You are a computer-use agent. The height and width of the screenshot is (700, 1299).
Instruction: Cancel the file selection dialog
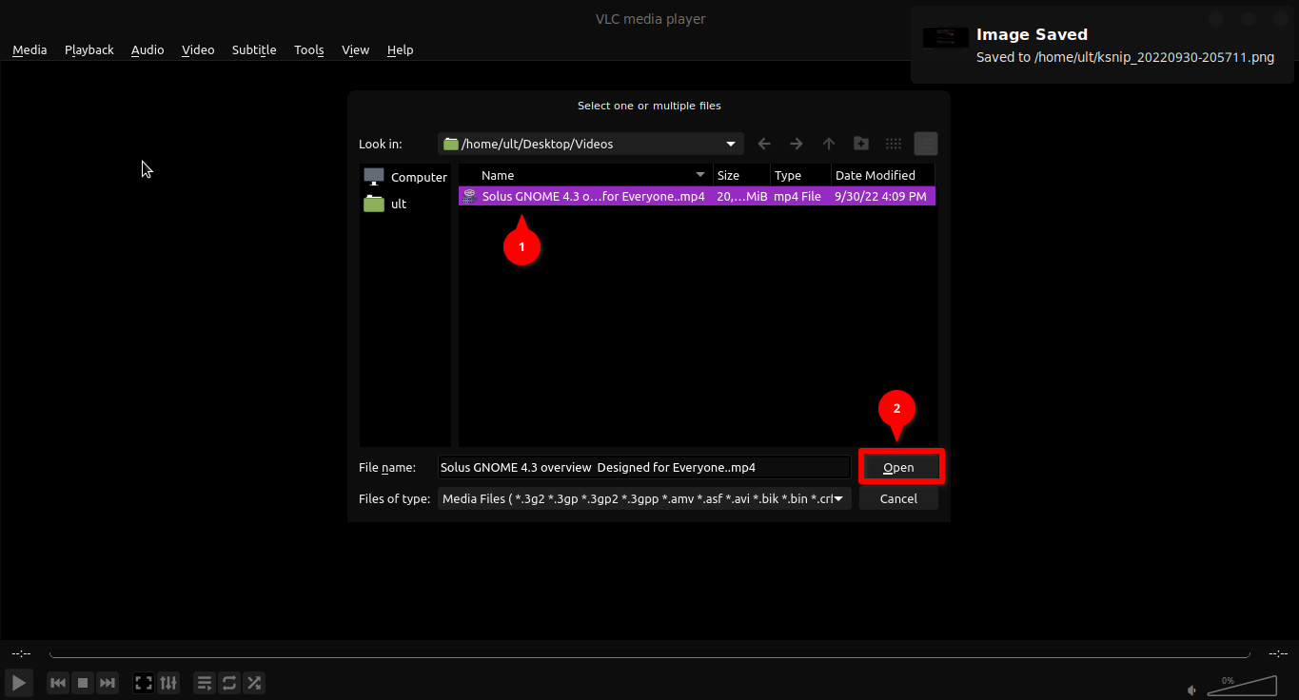[898, 498]
